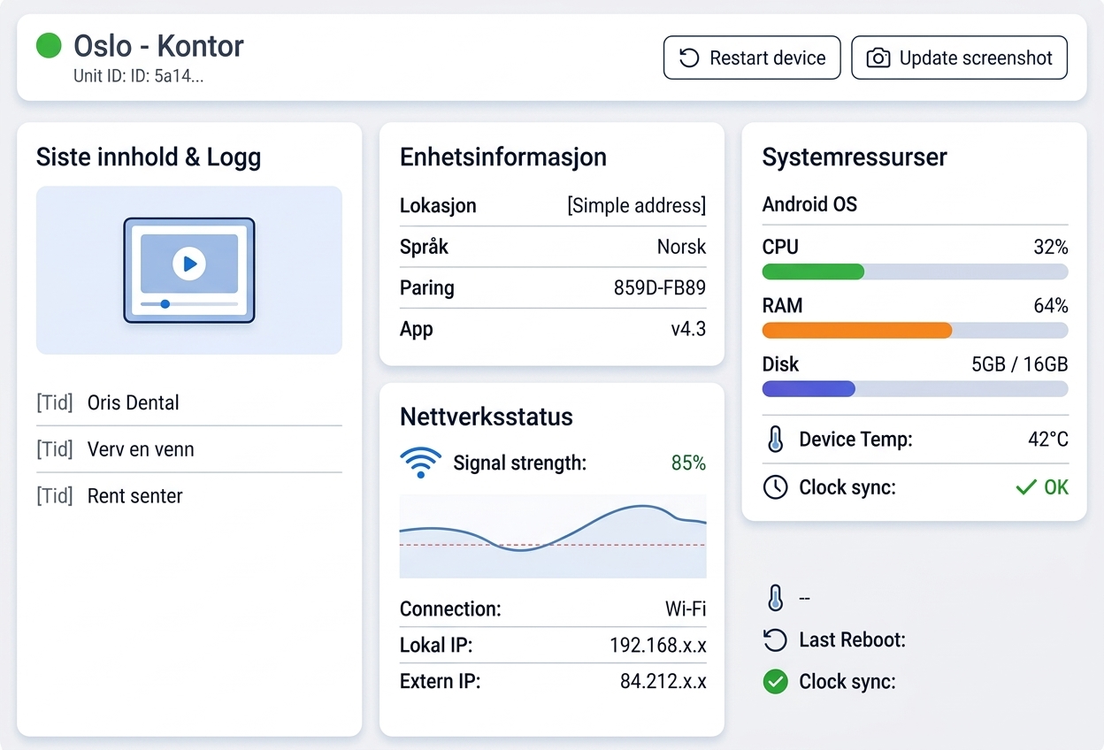Select the Verv en venn log entry
Screen dimensions: 1104x750
point(188,449)
